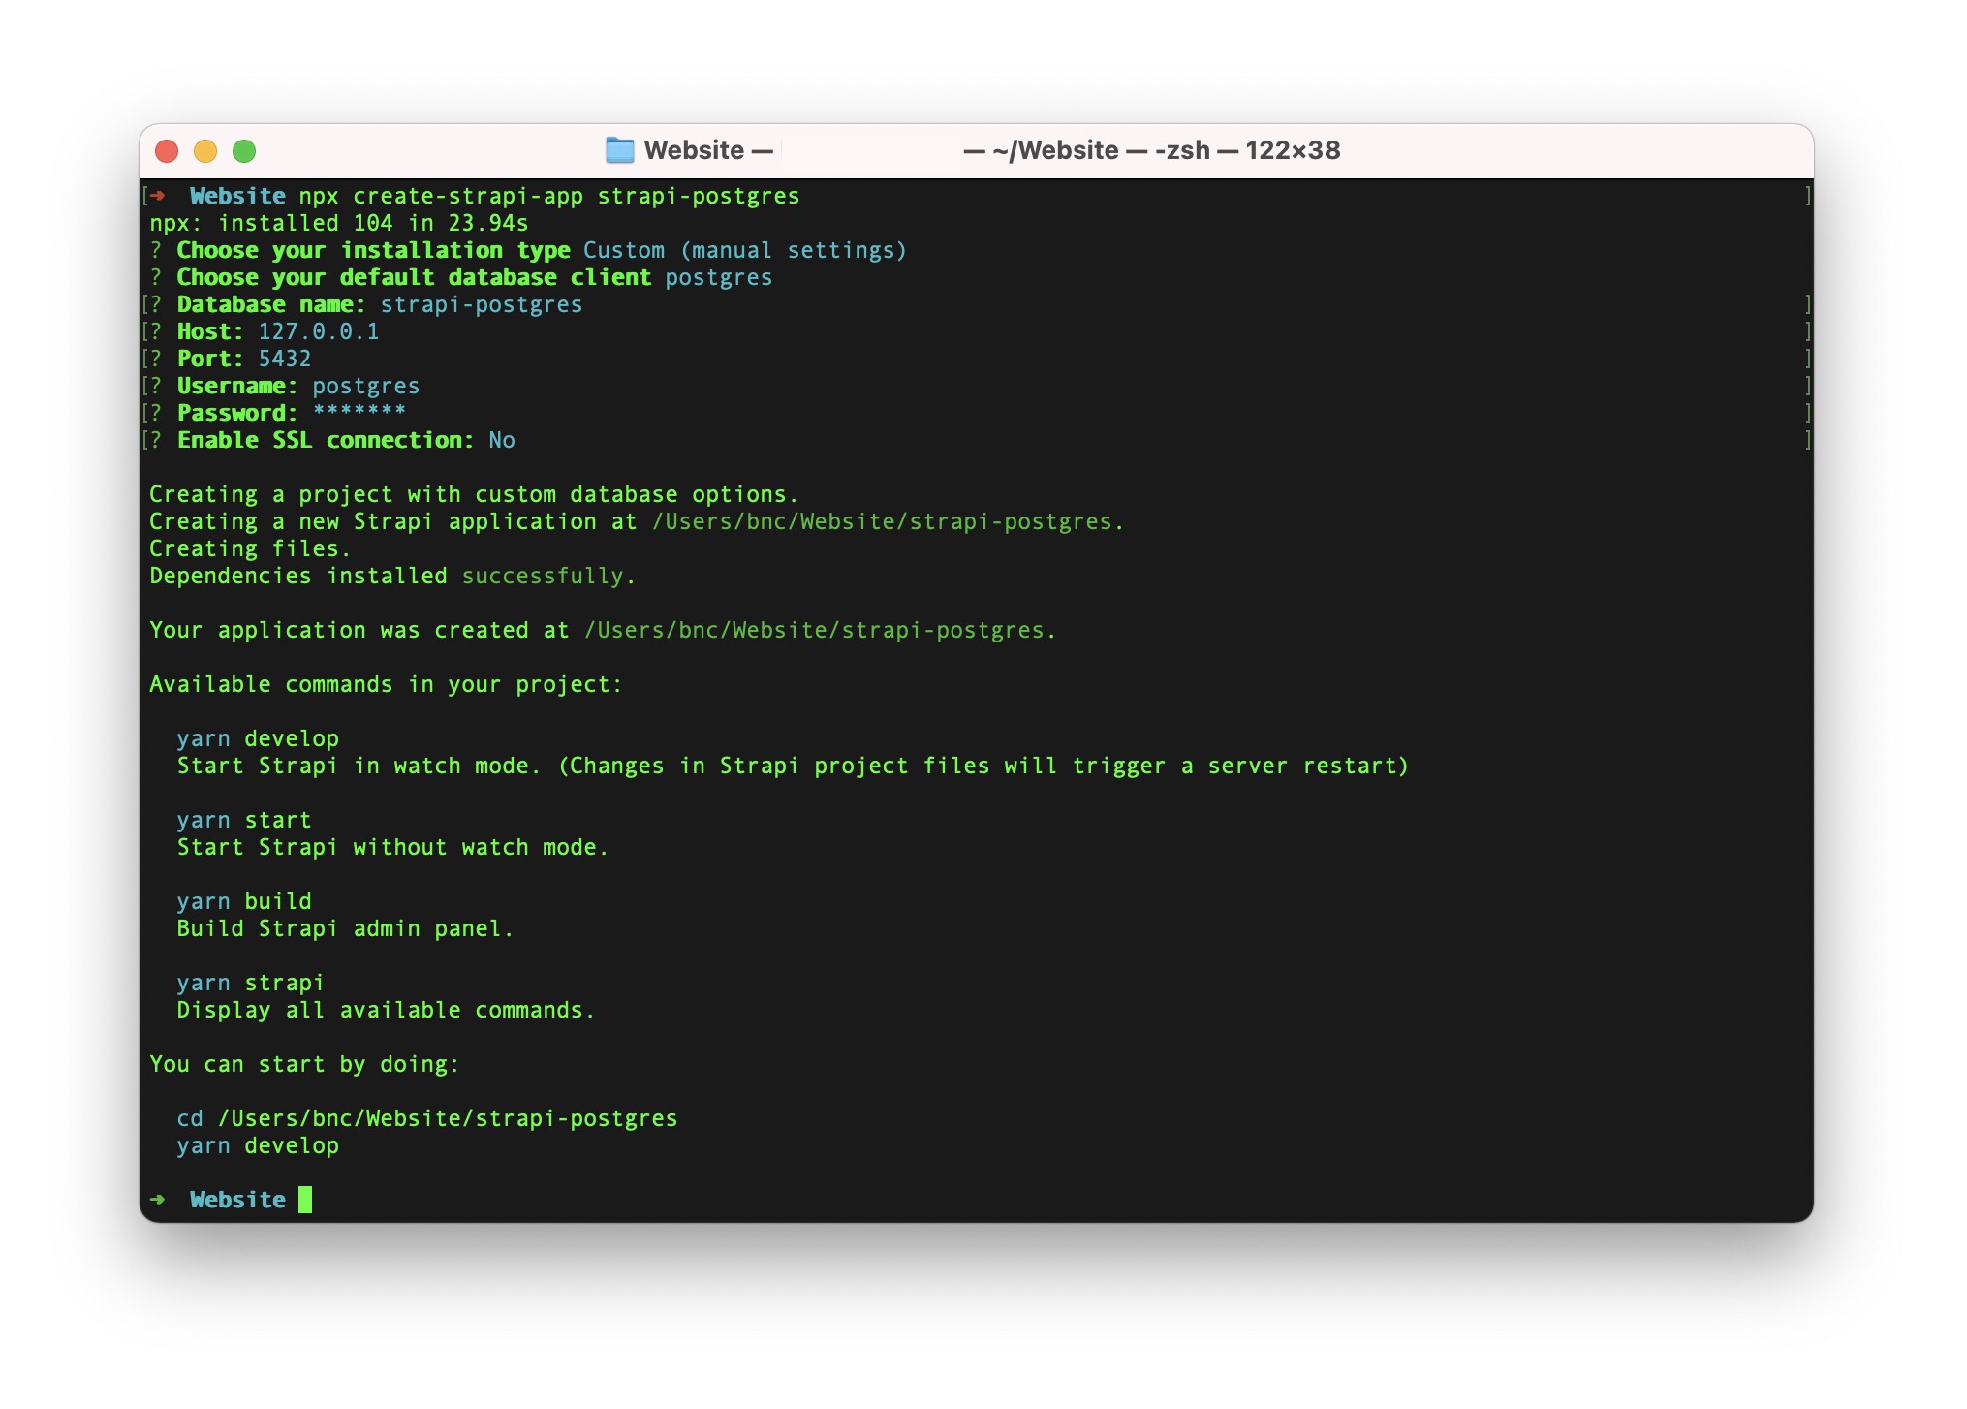This screenshot has height=1409, width=1967.
Task: Click the closing bracket after Host line
Action: click(x=1808, y=331)
